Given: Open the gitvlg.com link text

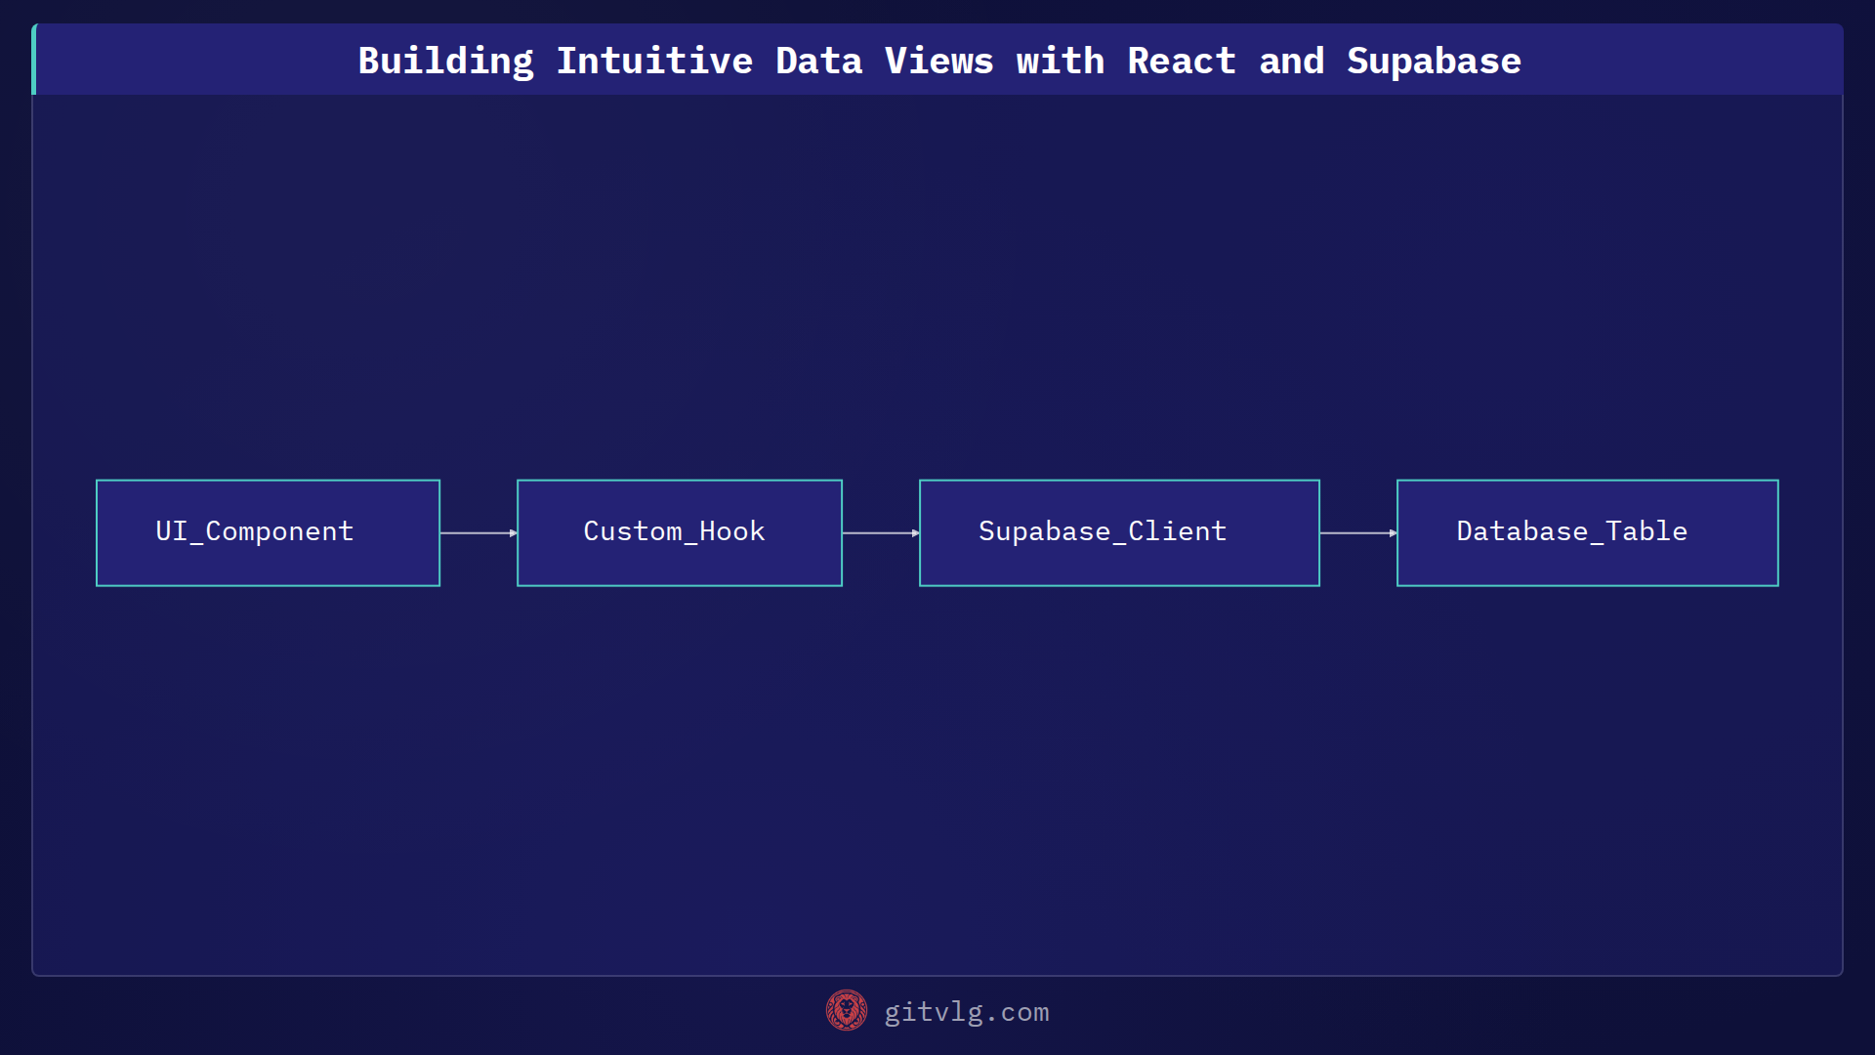Looking at the screenshot, I should (x=966, y=1012).
